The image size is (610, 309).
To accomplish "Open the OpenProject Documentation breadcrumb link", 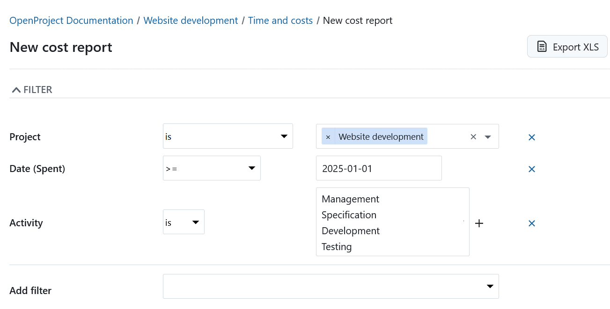I will (x=71, y=20).
